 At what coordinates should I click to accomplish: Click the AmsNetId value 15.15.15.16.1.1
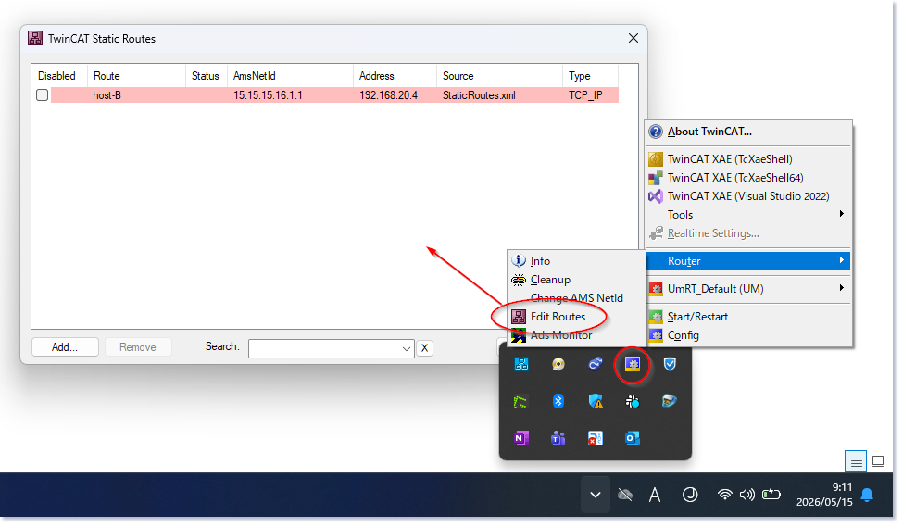coord(268,95)
